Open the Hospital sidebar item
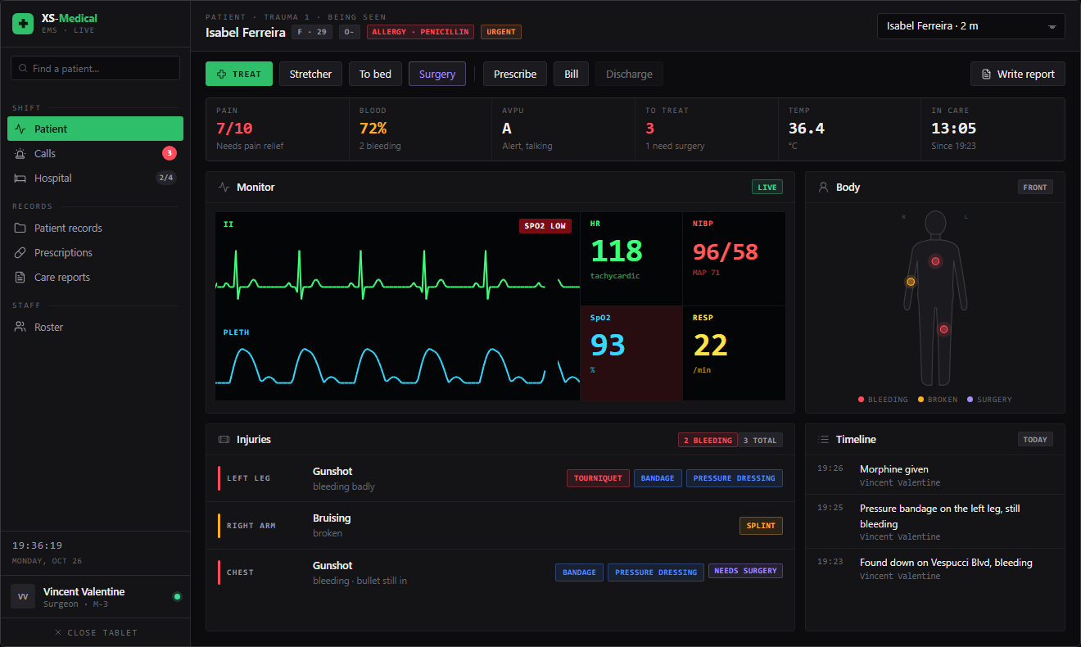The width and height of the screenshot is (1081, 647). pyautogui.click(x=95, y=178)
